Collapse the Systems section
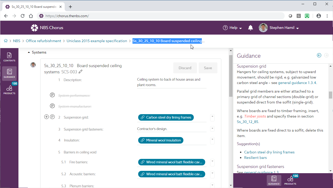Screen dimensions: 333x188 click(29, 52)
